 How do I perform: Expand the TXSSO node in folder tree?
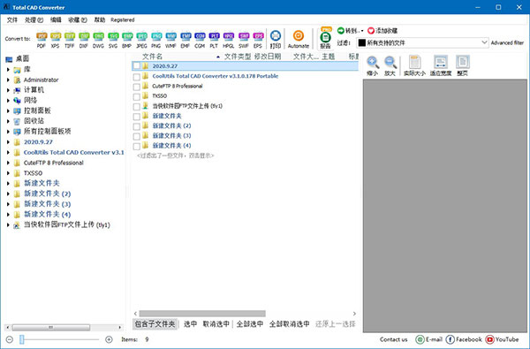(x=8, y=173)
